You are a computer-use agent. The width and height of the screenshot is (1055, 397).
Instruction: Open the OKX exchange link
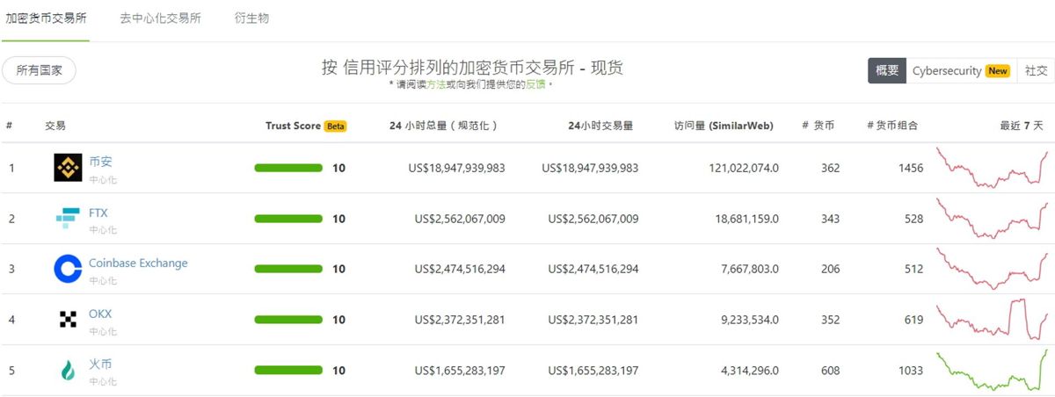click(100, 314)
